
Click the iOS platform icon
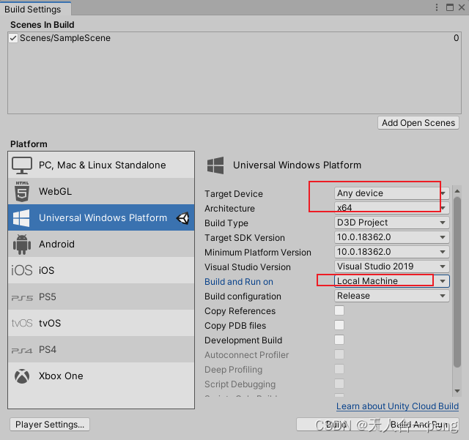[x=22, y=271]
